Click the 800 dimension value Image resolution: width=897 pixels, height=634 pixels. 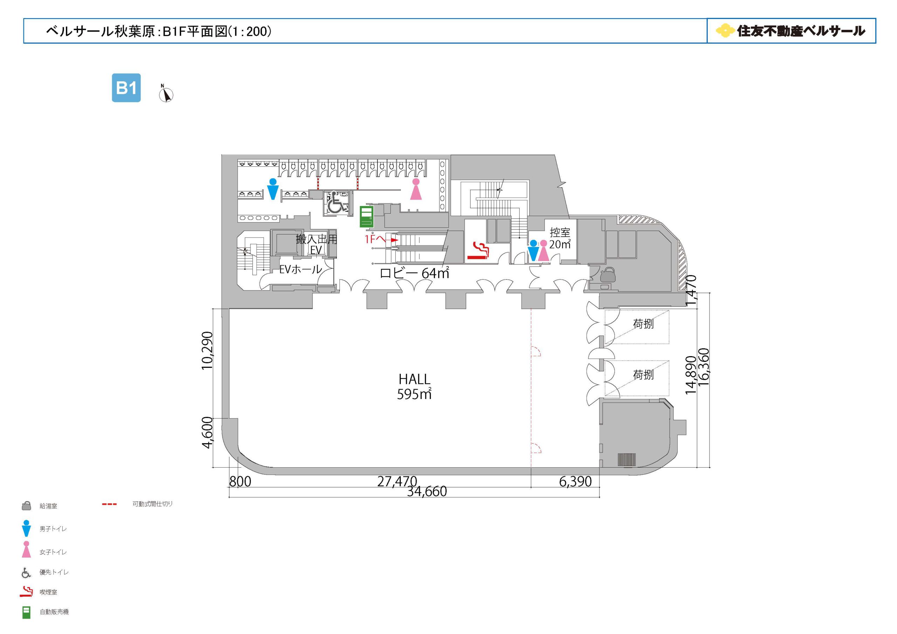click(240, 482)
